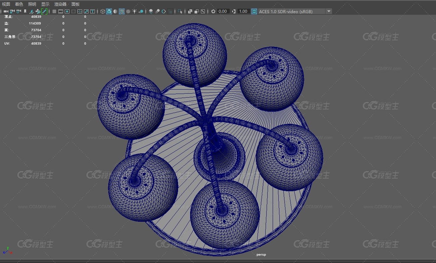Toggle Isolate Select icon
This screenshot has height=263, width=436.
click(180, 11)
